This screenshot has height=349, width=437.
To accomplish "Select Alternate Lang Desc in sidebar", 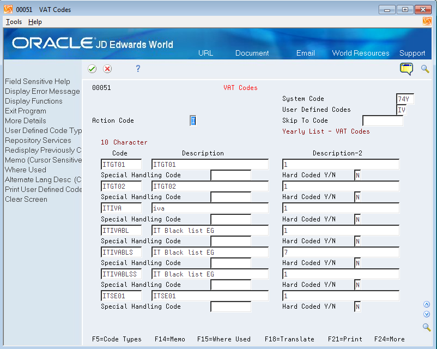I will click(x=43, y=179).
